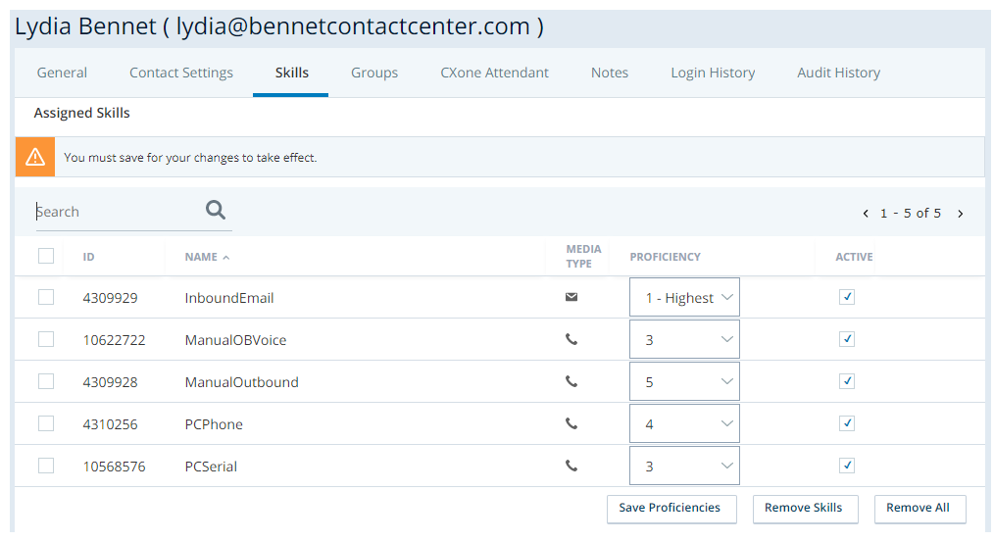Open ManualOutbound proficiency dropdown

(x=684, y=381)
